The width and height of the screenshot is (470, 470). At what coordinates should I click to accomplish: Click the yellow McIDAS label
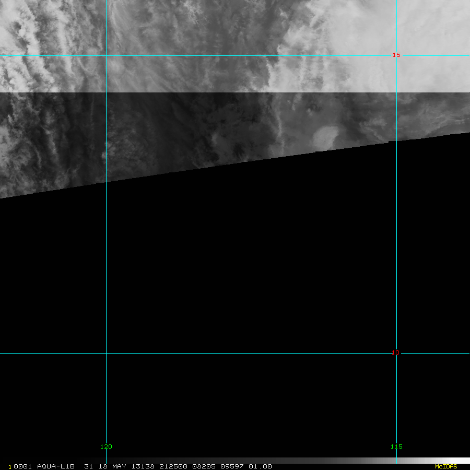click(x=446, y=466)
